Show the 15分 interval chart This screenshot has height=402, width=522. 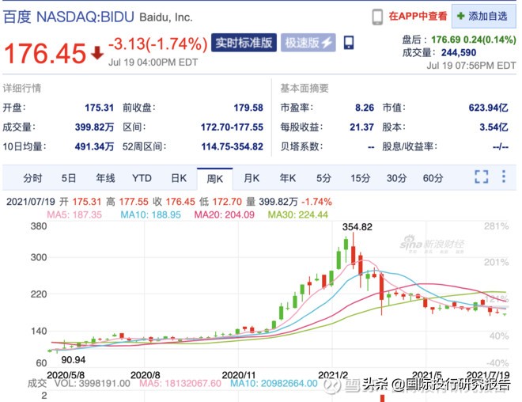360,178
